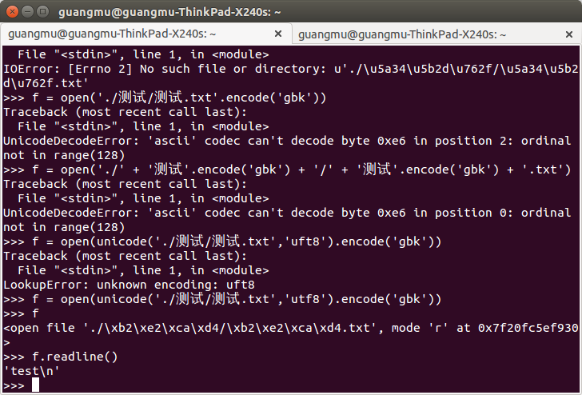Viewport: 582px width, 395px height.
Task: Click the window title guangmu@guangmu-ThinkPad-X240s
Action: tap(169, 12)
